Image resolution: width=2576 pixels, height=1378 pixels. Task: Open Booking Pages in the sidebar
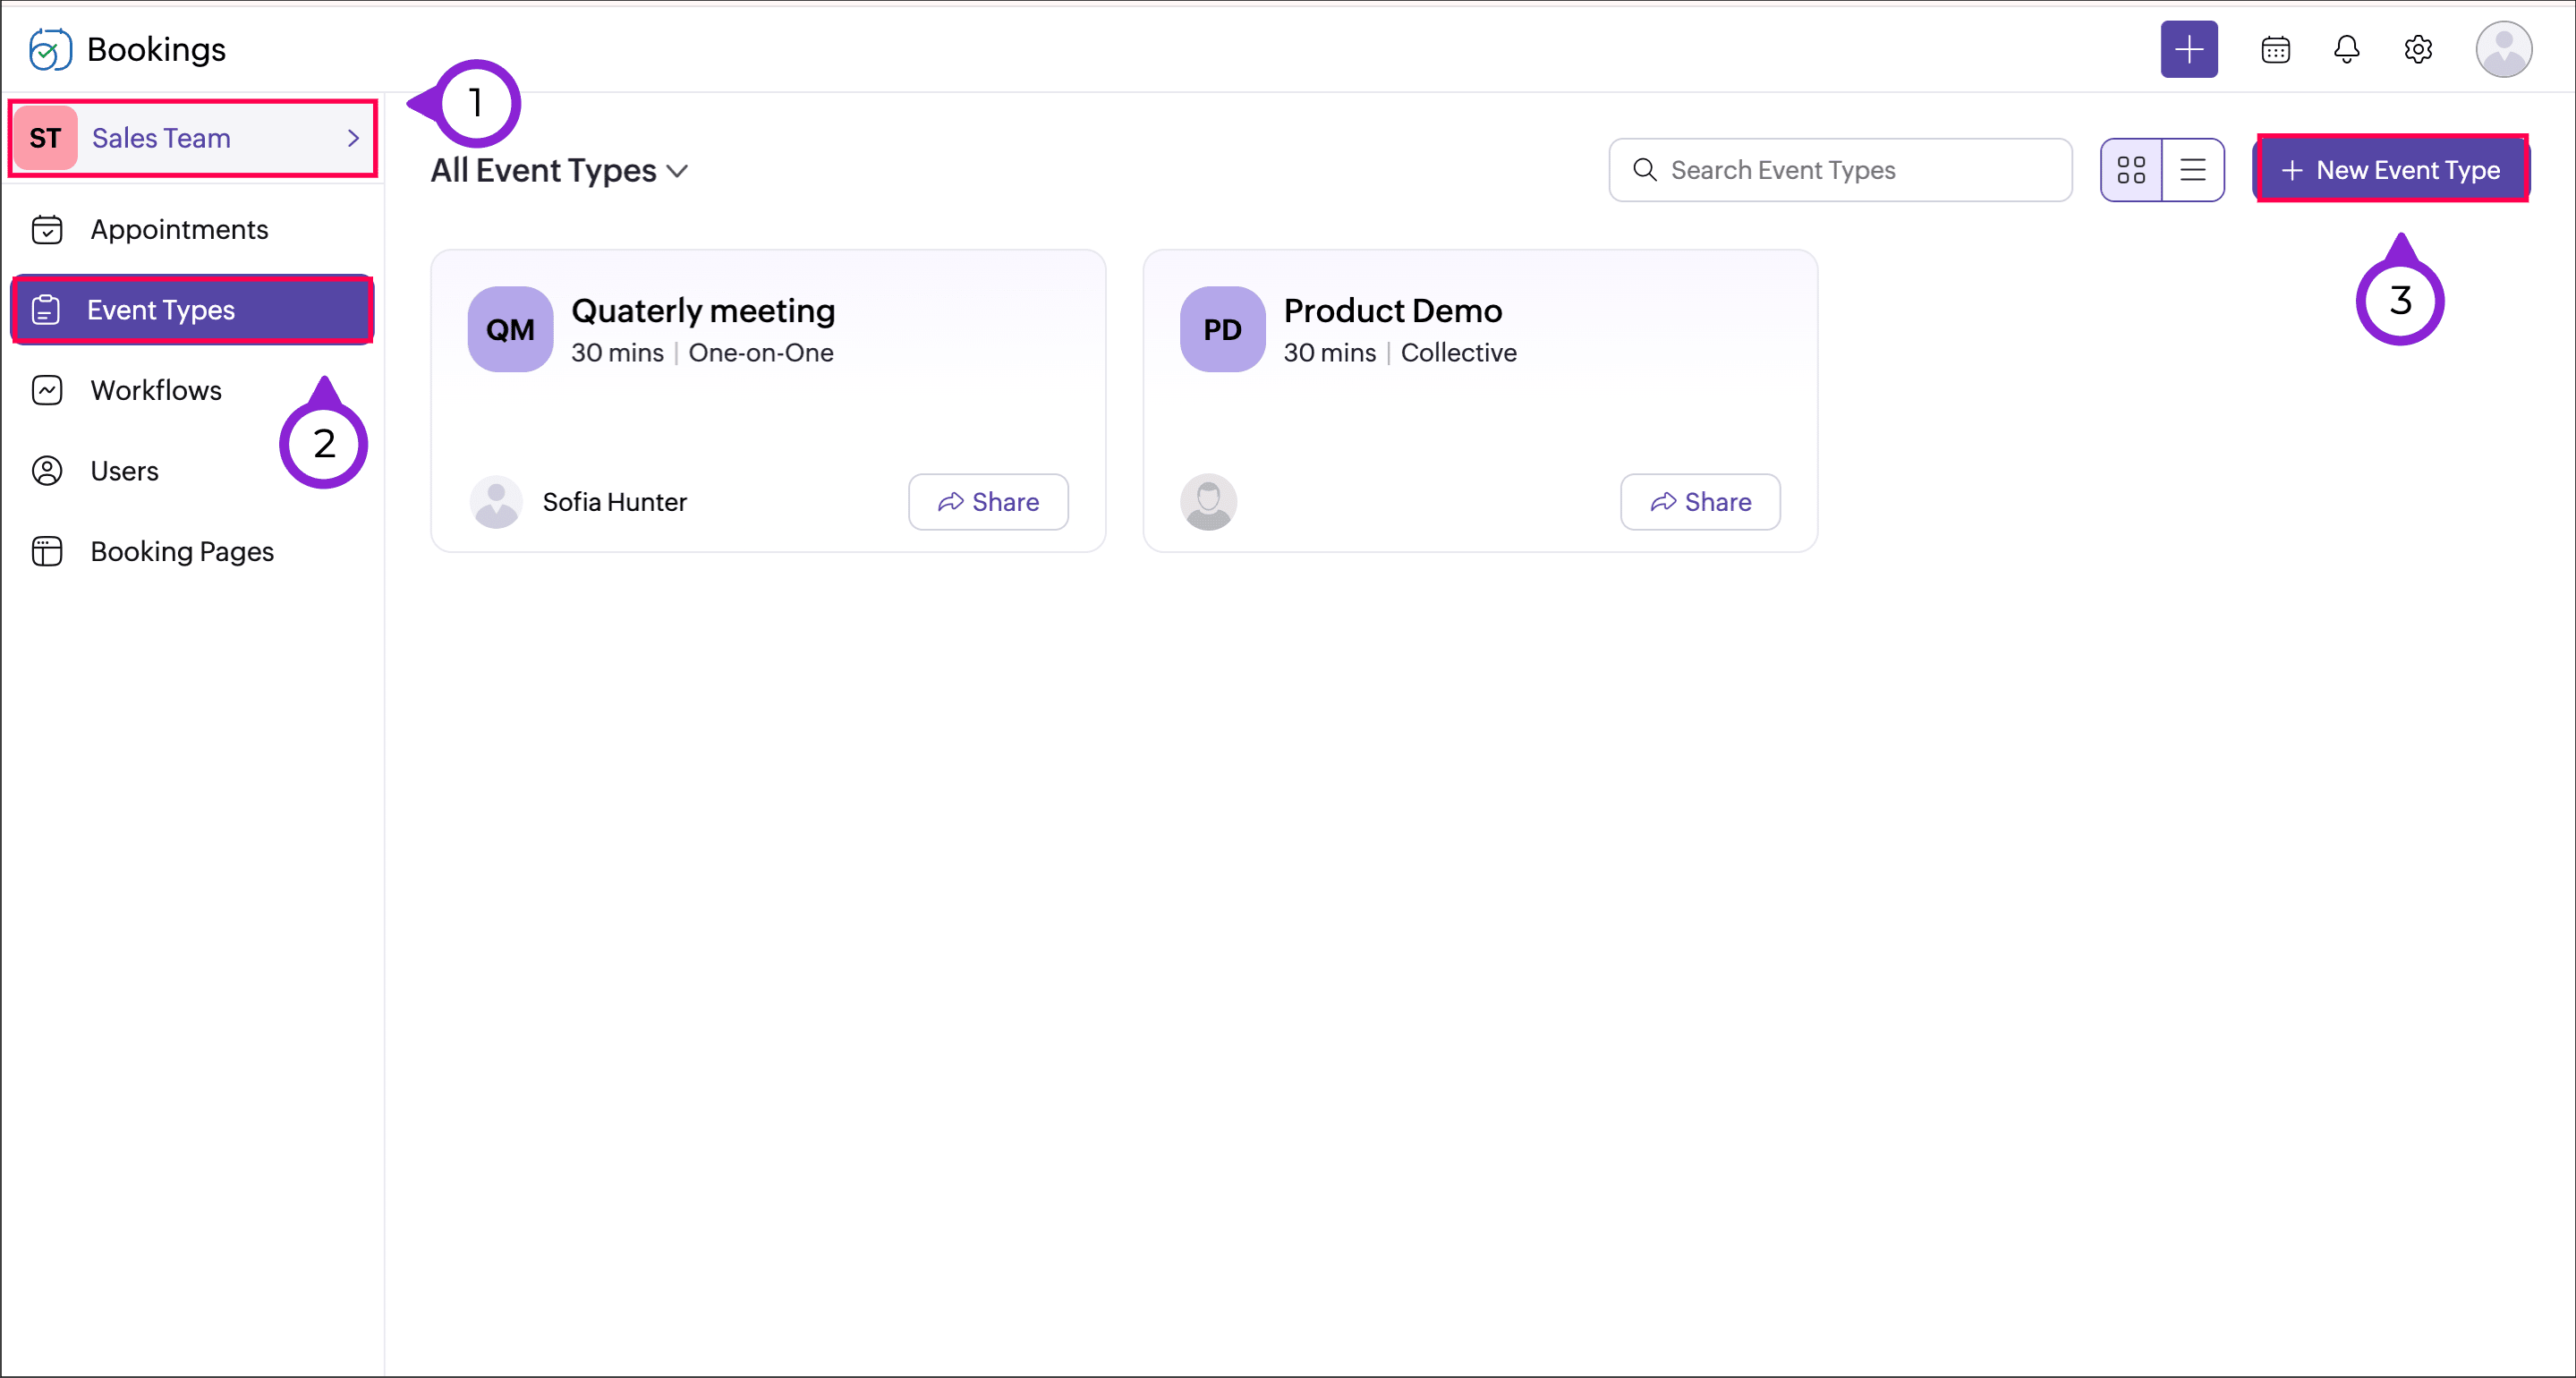[x=181, y=551]
